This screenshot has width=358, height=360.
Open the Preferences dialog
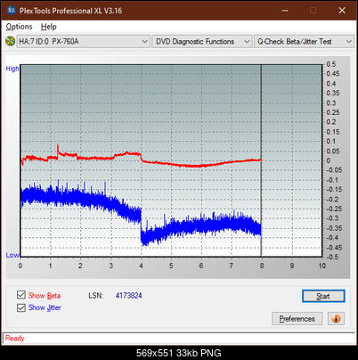click(x=297, y=319)
